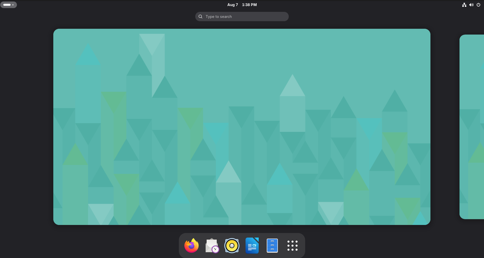Switch to the next workspace preview

[472, 127]
